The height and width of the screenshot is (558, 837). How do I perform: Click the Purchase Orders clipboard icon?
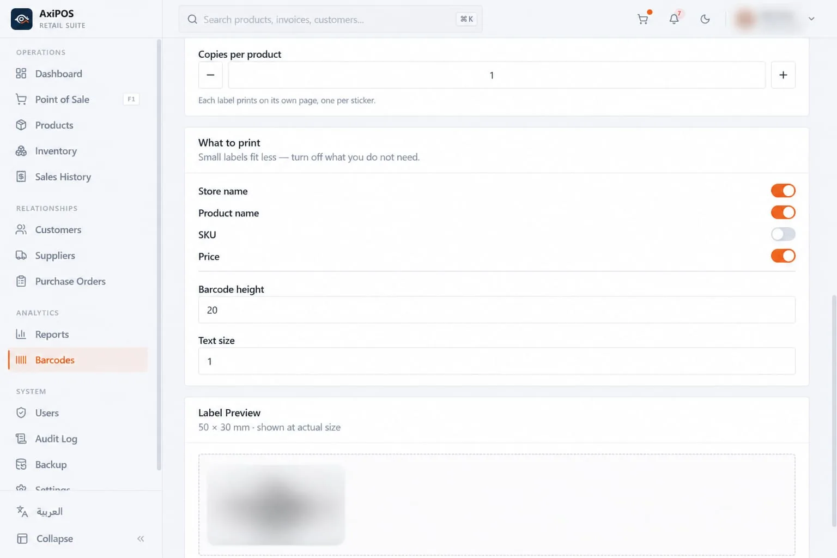(x=21, y=281)
